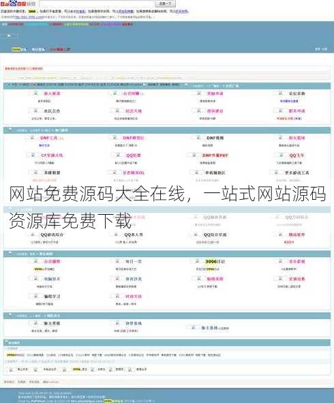Open the 社区公告 forum link
The height and width of the screenshot is (403, 334).
coord(52,111)
